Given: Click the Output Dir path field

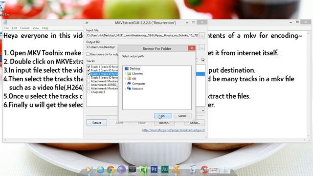Looking at the screenshot, I should (102, 47).
